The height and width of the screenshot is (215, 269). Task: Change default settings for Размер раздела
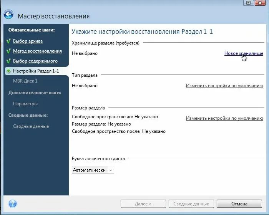[x=224, y=118]
